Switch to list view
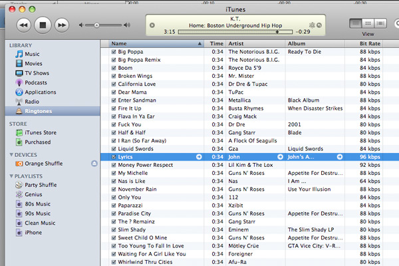 [x=356, y=23]
